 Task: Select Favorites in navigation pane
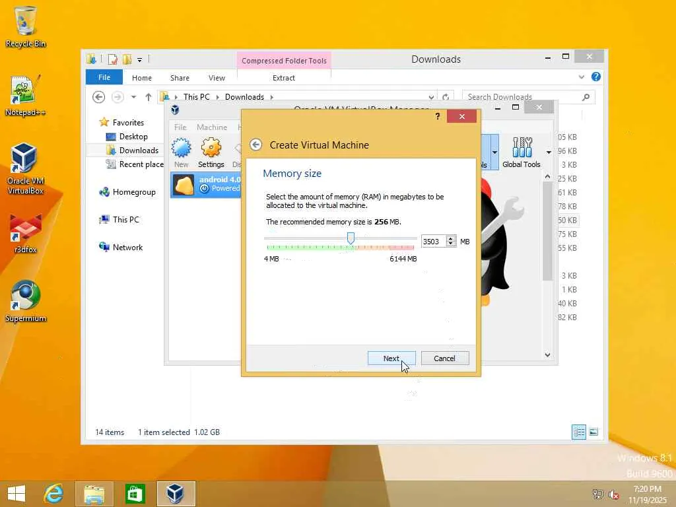pos(128,122)
